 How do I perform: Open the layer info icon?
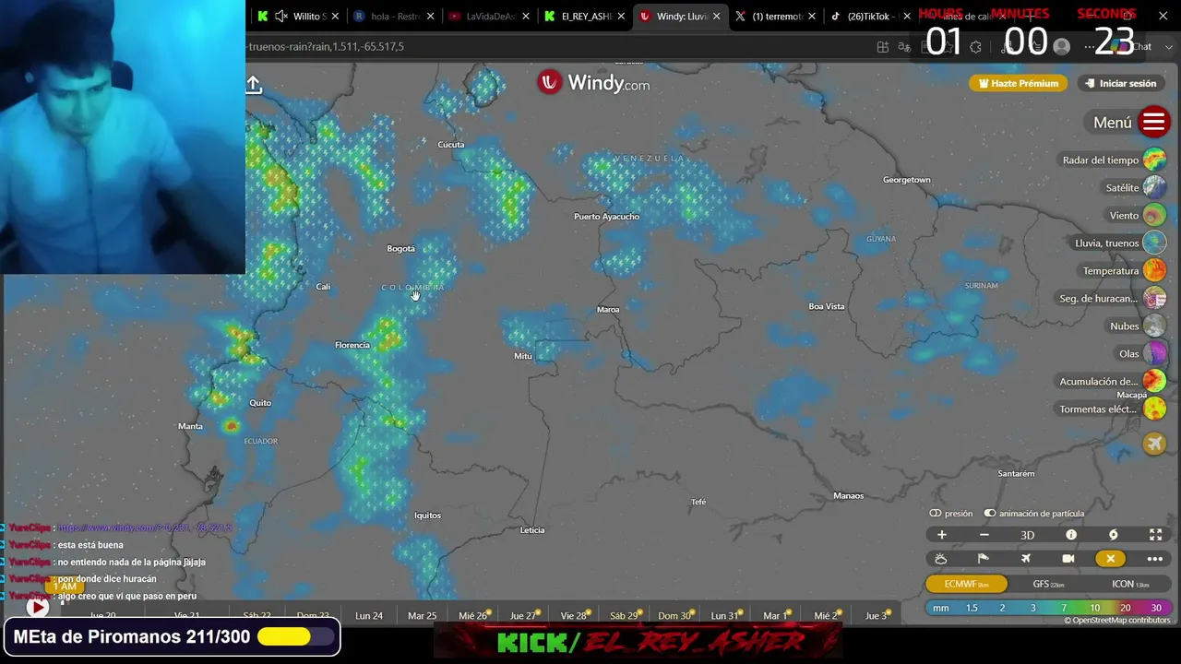[1070, 535]
